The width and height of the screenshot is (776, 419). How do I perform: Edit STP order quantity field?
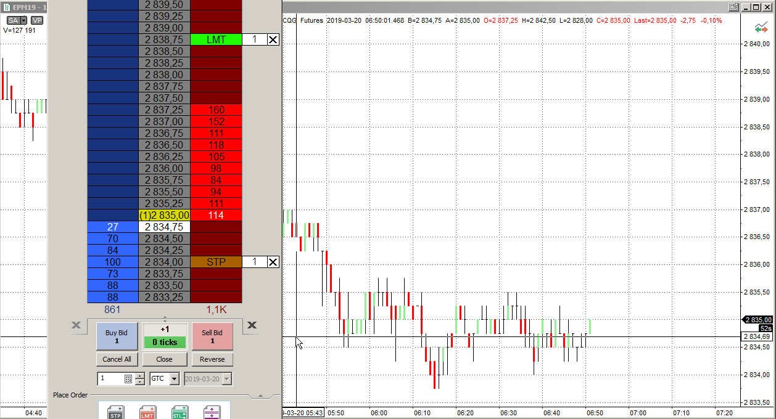[x=254, y=262]
